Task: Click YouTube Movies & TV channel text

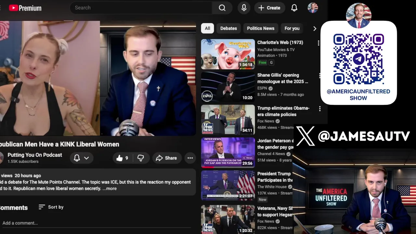Action: [276, 50]
